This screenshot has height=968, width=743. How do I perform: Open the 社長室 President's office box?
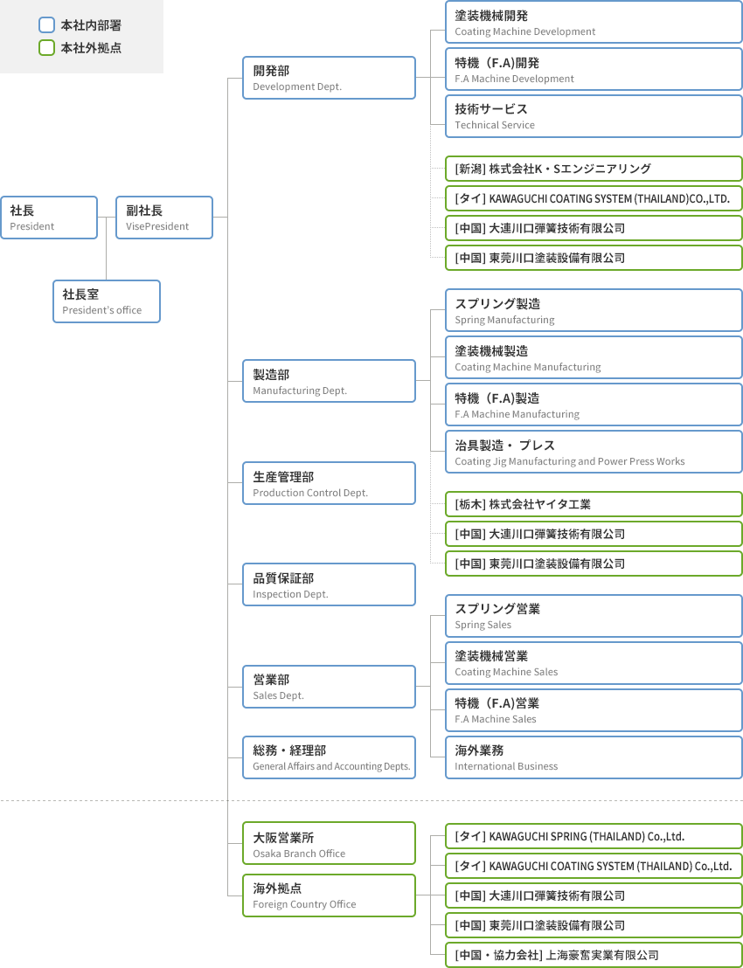coord(107,301)
